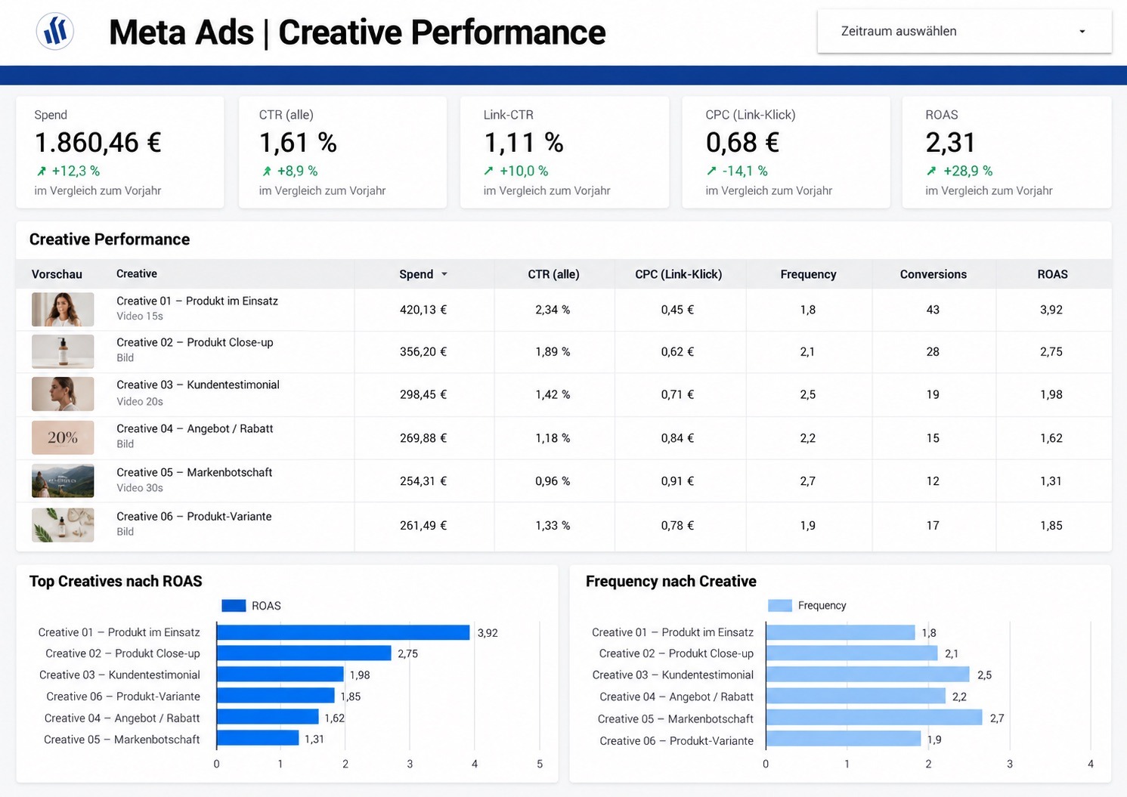
Task: Open the 20% discount thumbnail
Action: click(x=63, y=437)
